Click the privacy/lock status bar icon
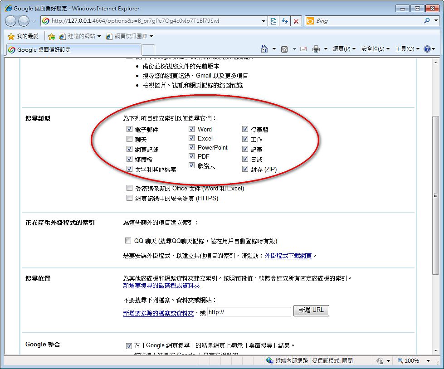Viewport: 444px width, 369px height. pos(380,361)
